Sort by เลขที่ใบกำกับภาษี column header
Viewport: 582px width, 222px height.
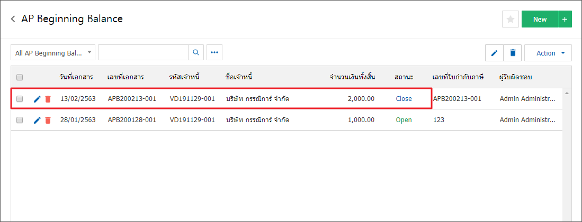pyautogui.click(x=459, y=77)
